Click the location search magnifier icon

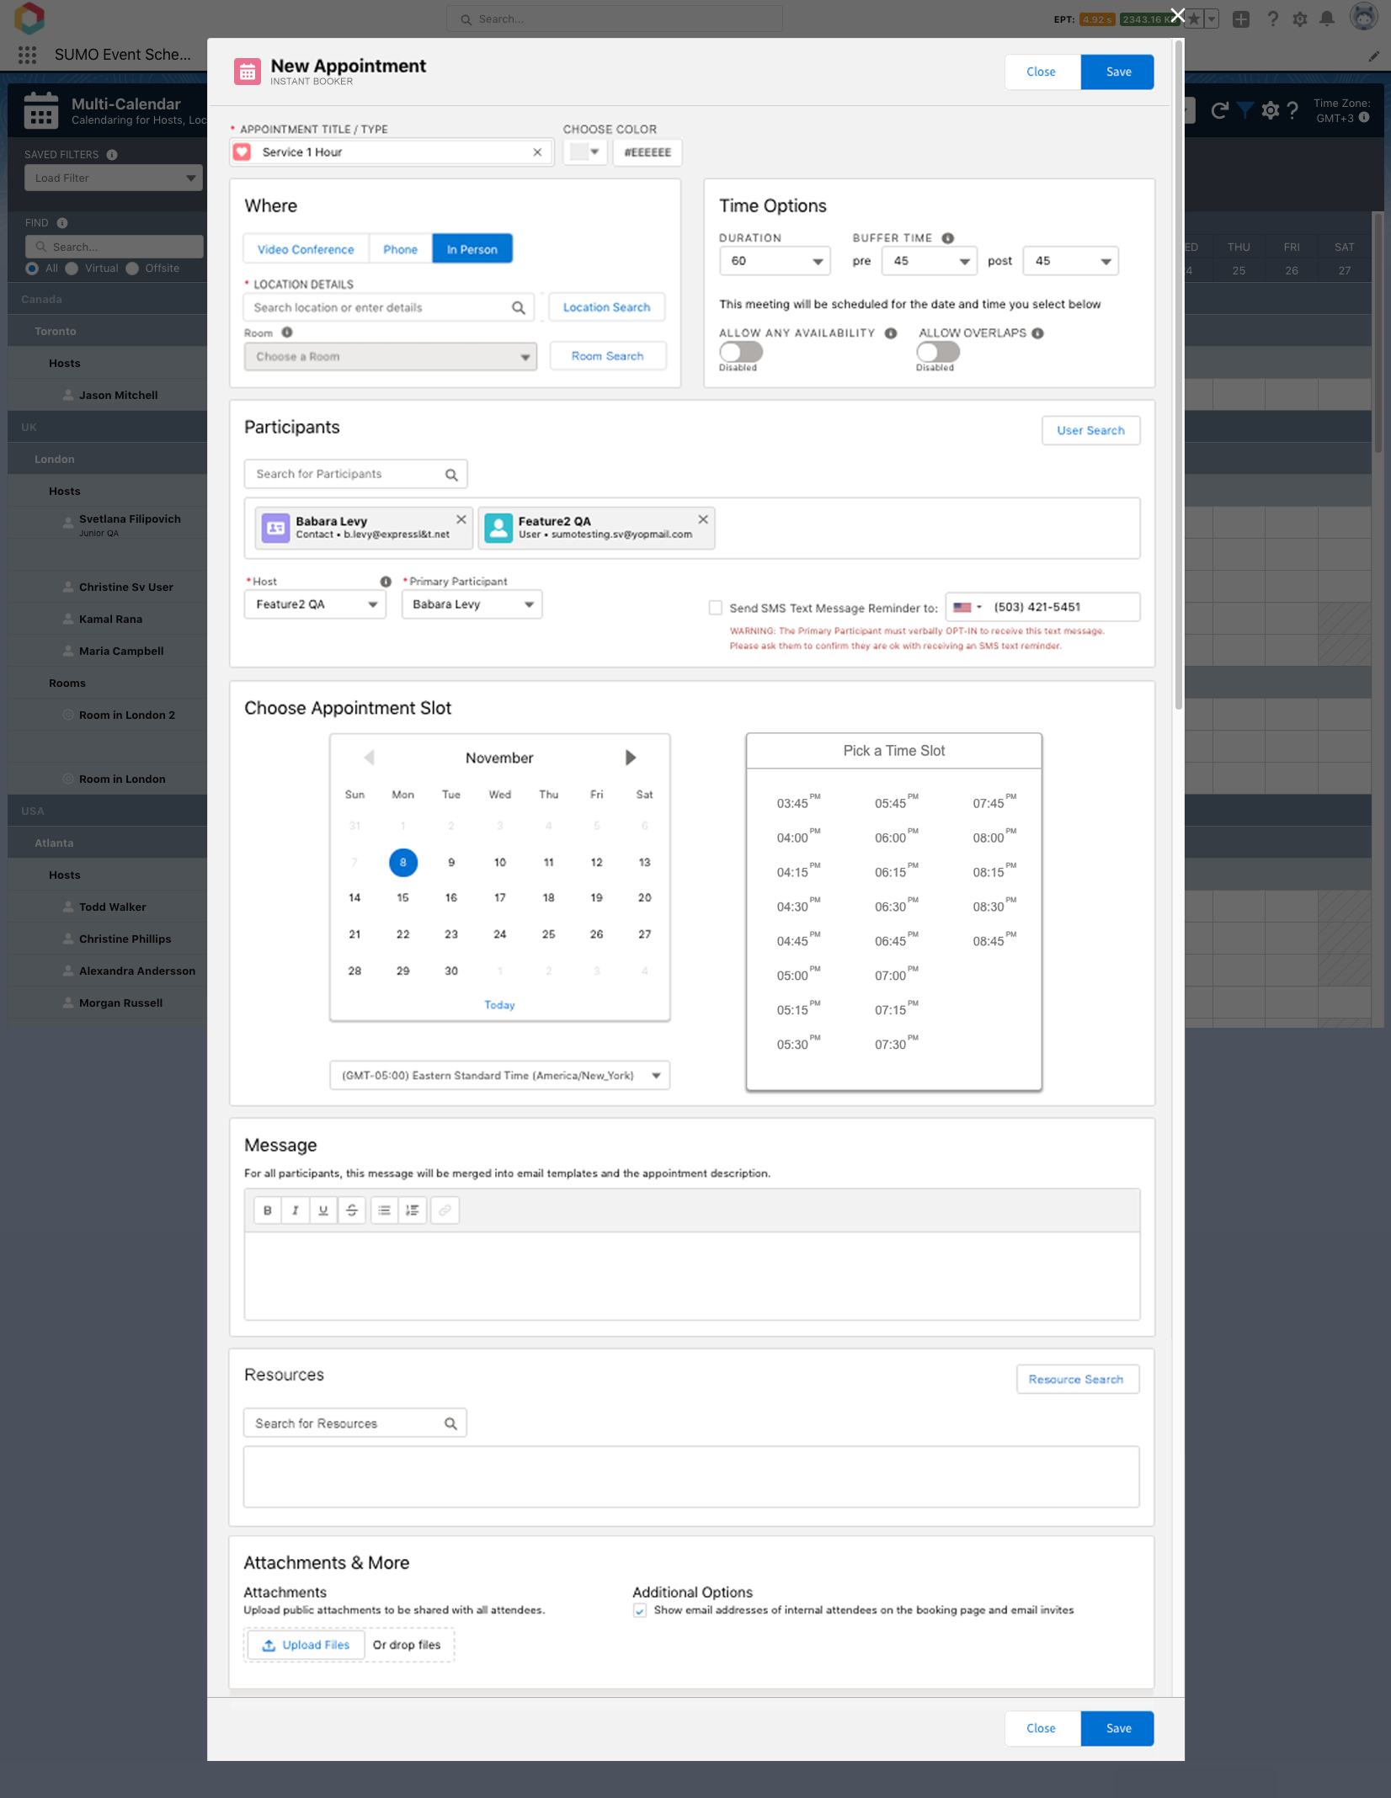[518, 308]
